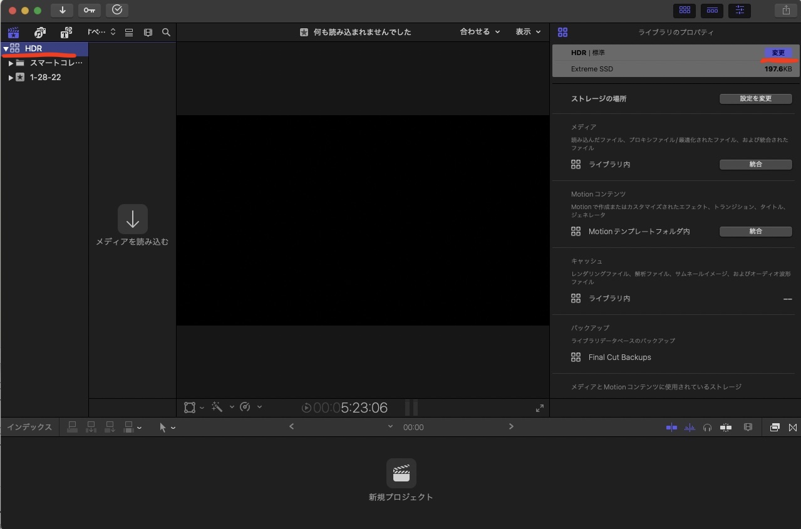This screenshot has width=801, height=529.
Task: Click the Share export icon
Action: pyautogui.click(x=786, y=10)
